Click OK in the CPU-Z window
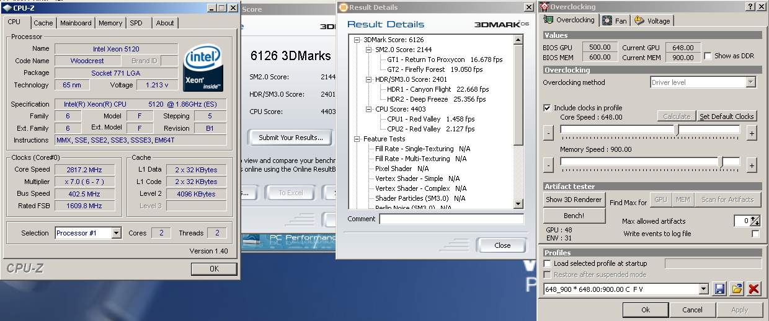 (x=214, y=269)
